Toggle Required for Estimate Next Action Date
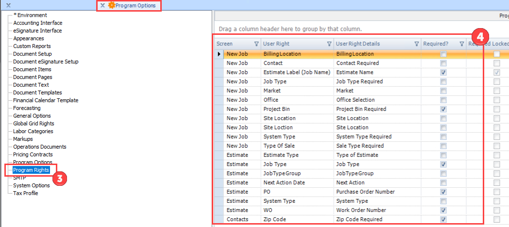 pyautogui.click(x=443, y=182)
